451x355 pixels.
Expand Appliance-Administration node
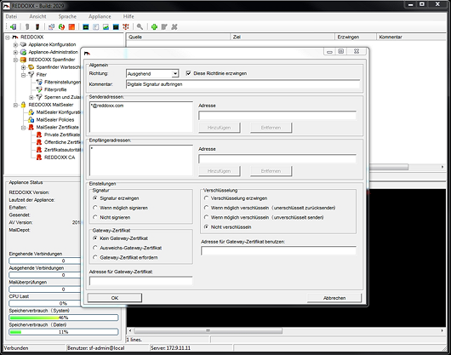(x=15, y=52)
